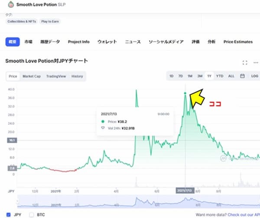Viewport: 260px width, 218px height.
Task: Select the 3M time range
Action: coord(200,76)
